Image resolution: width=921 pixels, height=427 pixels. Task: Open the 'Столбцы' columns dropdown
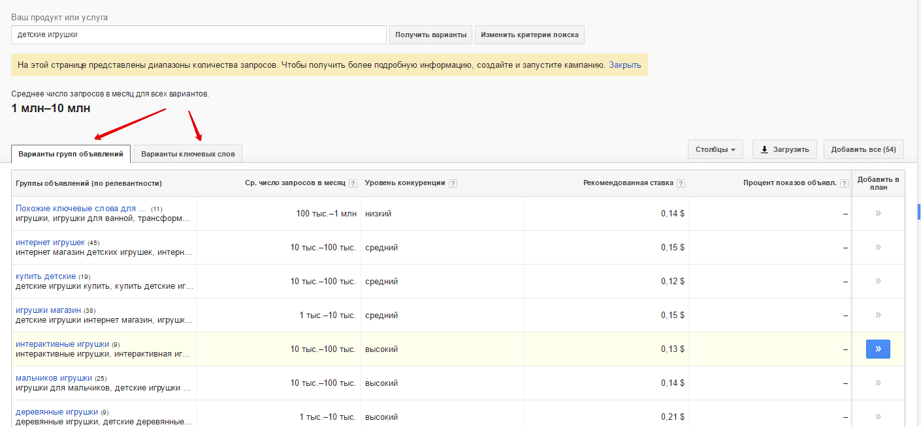click(x=715, y=149)
